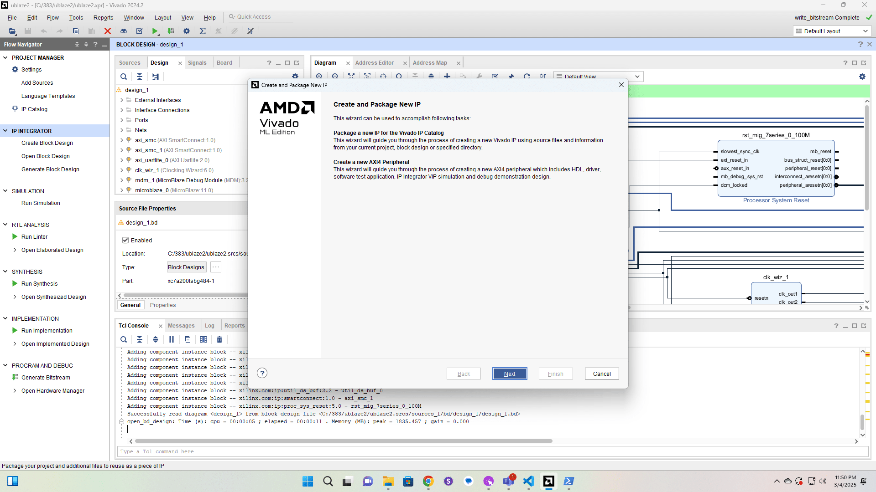Image resolution: width=876 pixels, height=492 pixels.
Task: Switch to the Address Editor tab
Action: 374,63
